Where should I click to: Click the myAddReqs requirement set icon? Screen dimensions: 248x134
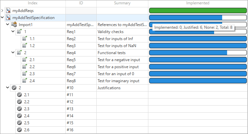9,11
